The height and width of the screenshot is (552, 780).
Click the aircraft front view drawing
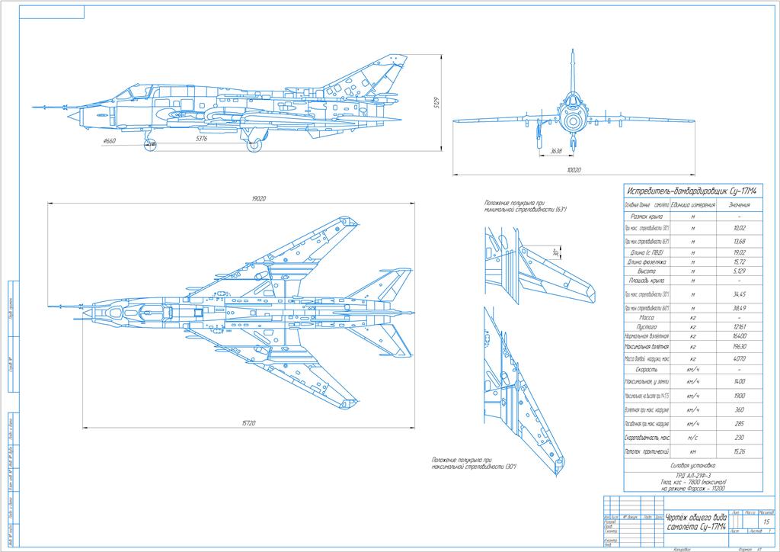[x=573, y=100]
